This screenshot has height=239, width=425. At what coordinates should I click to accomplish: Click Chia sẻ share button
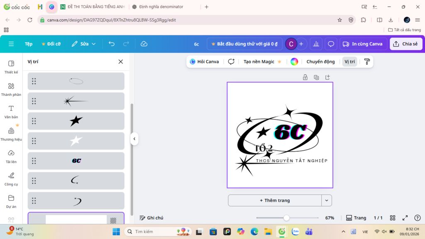click(406, 44)
